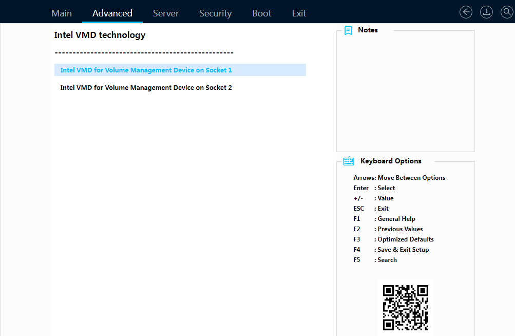Click the back arrow icon
The image size is (515, 336).
click(466, 12)
